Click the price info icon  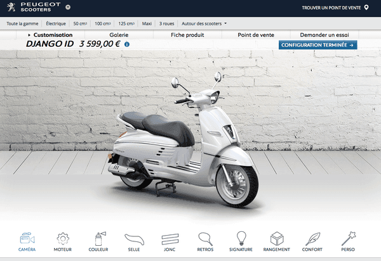[127, 44]
